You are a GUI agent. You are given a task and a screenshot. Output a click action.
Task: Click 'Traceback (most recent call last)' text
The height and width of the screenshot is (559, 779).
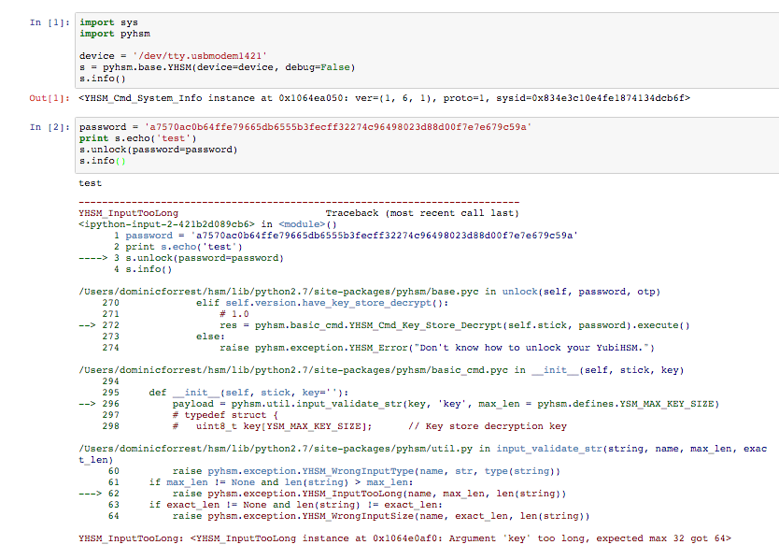(422, 213)
